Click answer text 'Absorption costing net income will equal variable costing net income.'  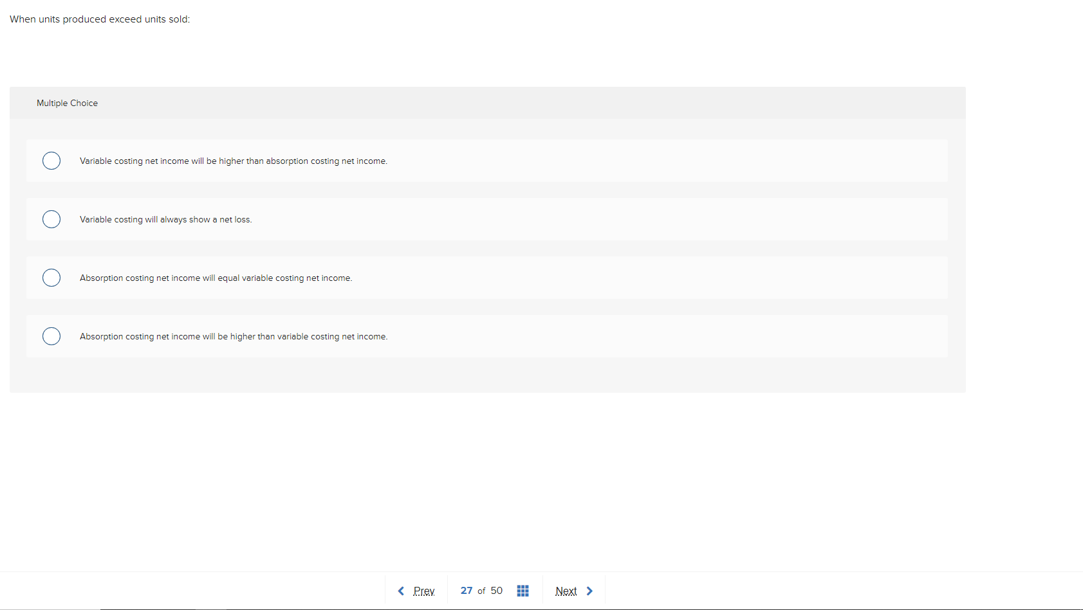click(x=216, y=278)
